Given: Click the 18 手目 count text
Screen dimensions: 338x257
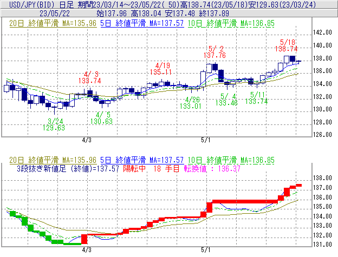Looking at the screenshot, I should point(166,168).
